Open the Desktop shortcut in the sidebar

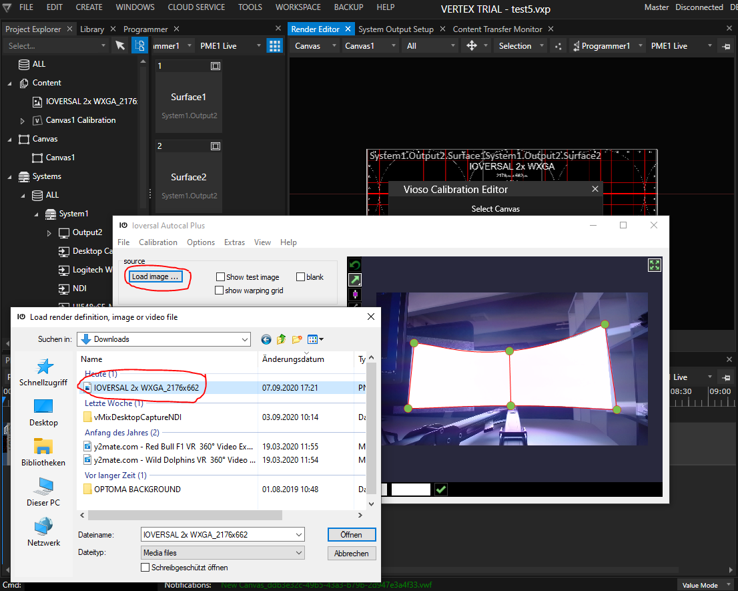pyautogui.click(x=43, y=411)
